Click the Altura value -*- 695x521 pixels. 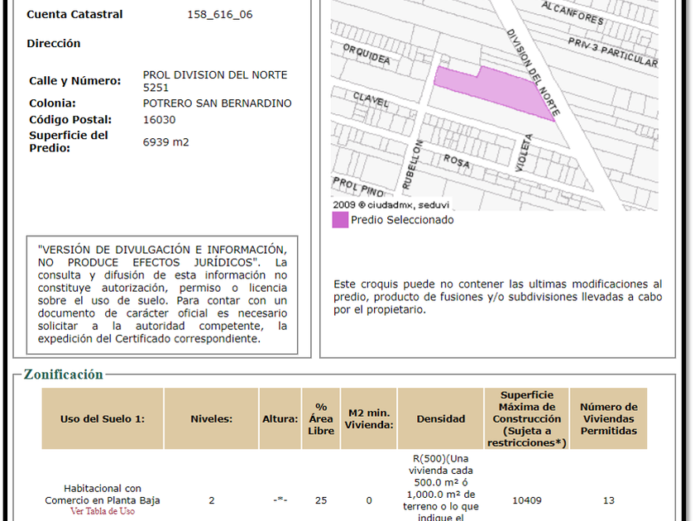pos(280,500)
